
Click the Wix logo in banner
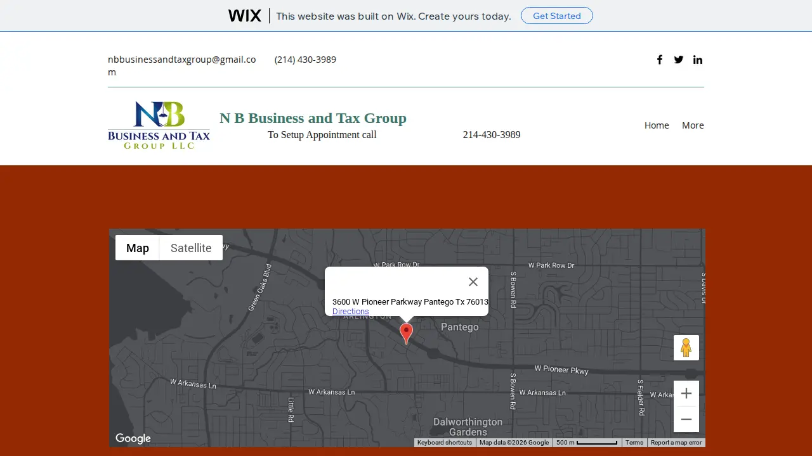point(245,16)
